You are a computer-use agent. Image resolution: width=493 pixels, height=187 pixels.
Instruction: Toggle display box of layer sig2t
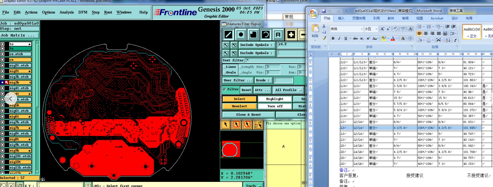[x=2, y=71]
